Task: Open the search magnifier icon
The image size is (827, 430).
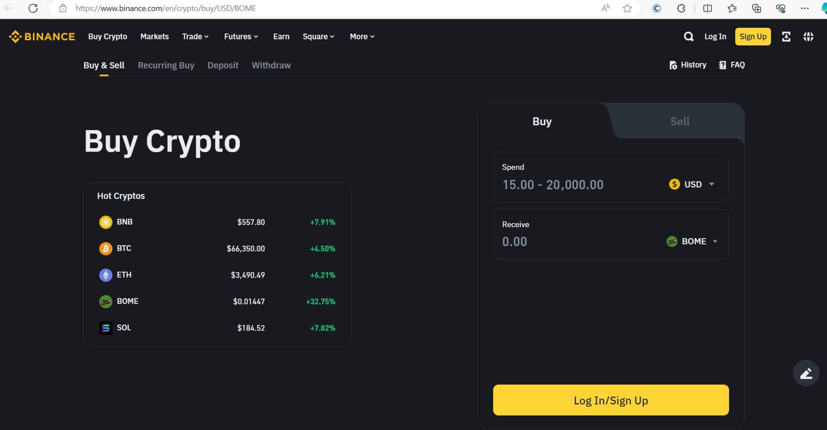Action: [688, 37]
